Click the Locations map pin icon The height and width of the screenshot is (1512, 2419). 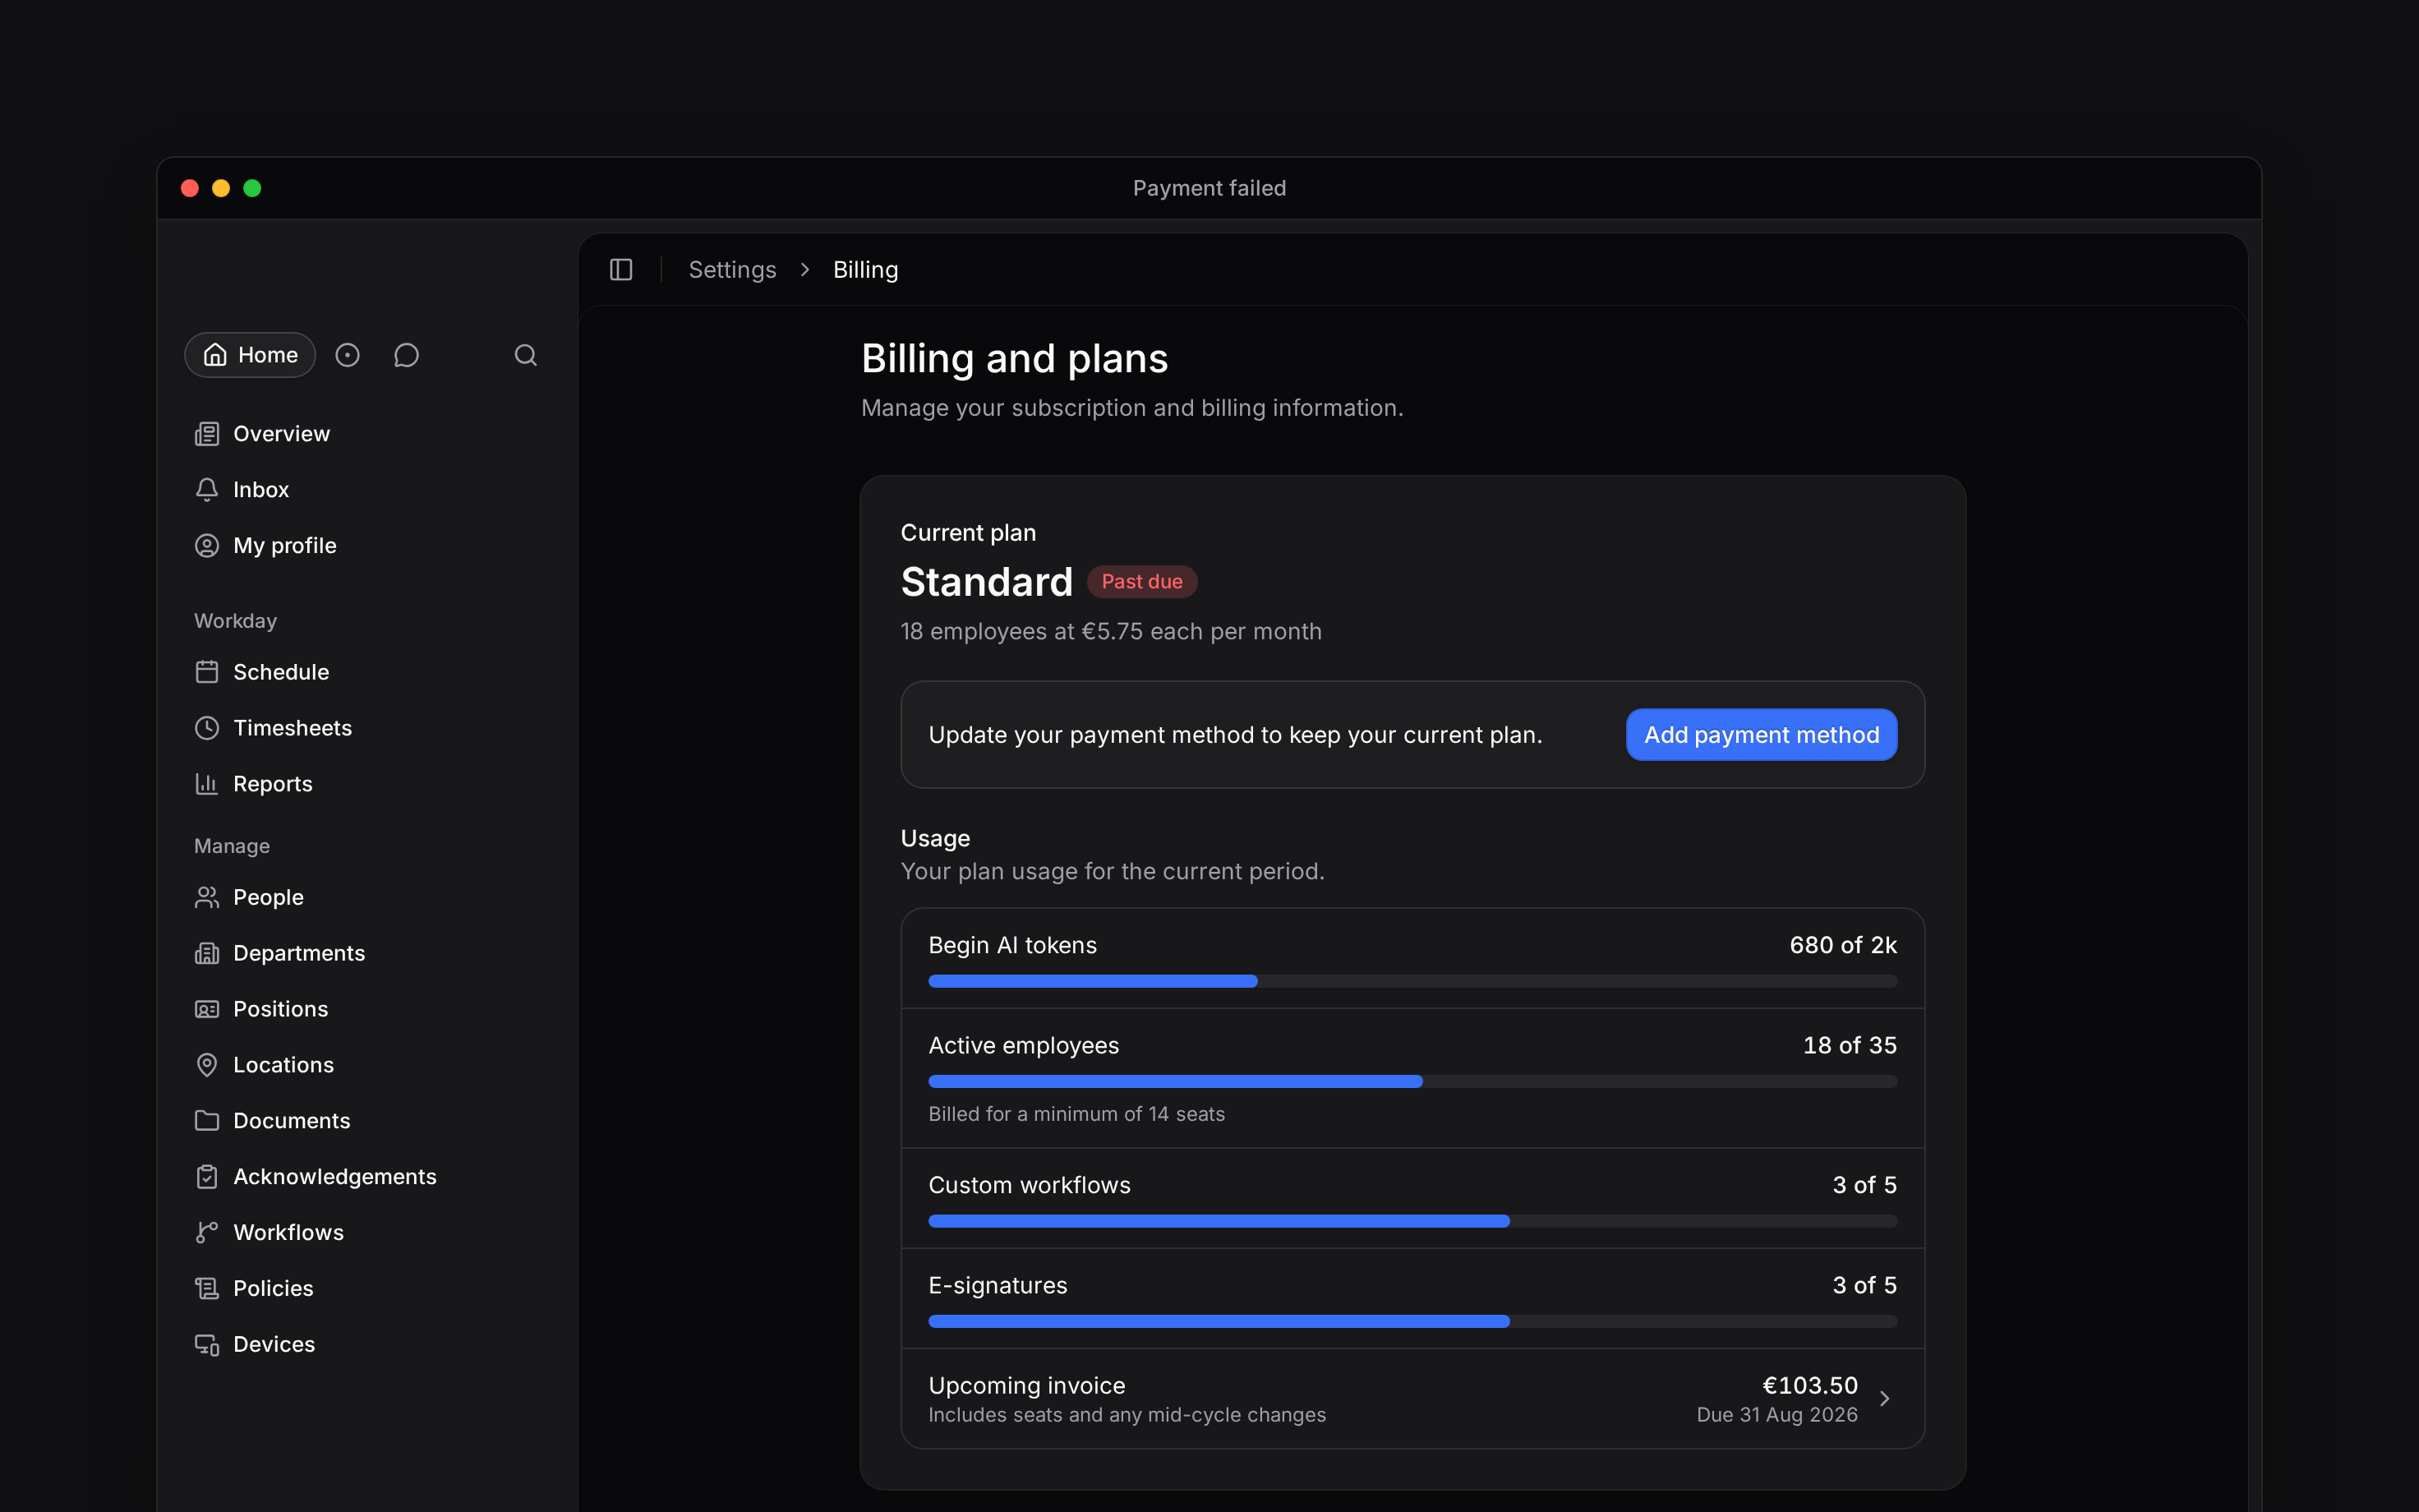[x=207, y=1065]
